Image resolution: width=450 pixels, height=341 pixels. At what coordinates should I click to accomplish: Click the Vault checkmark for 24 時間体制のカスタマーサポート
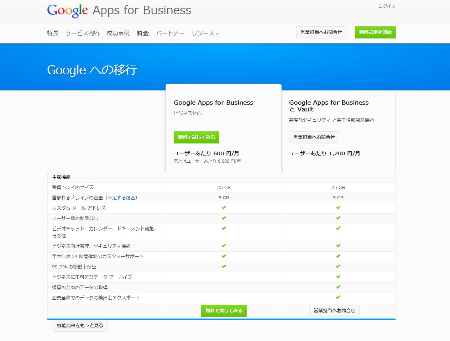pyautogui.click(x=338, y=256)
